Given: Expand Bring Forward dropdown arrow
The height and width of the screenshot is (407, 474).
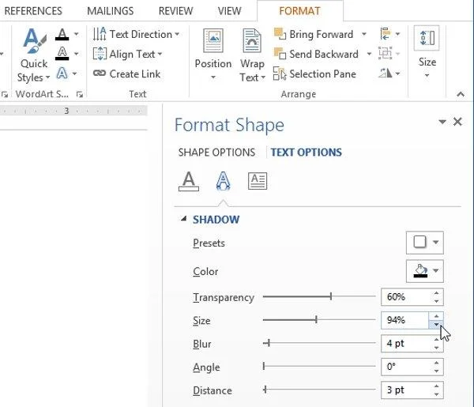Looking at the screenshot, I should tap(364, 34).
